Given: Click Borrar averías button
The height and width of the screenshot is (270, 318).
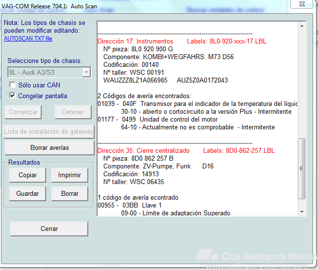Looking at the screenshot, I should (x=49, y=148).
